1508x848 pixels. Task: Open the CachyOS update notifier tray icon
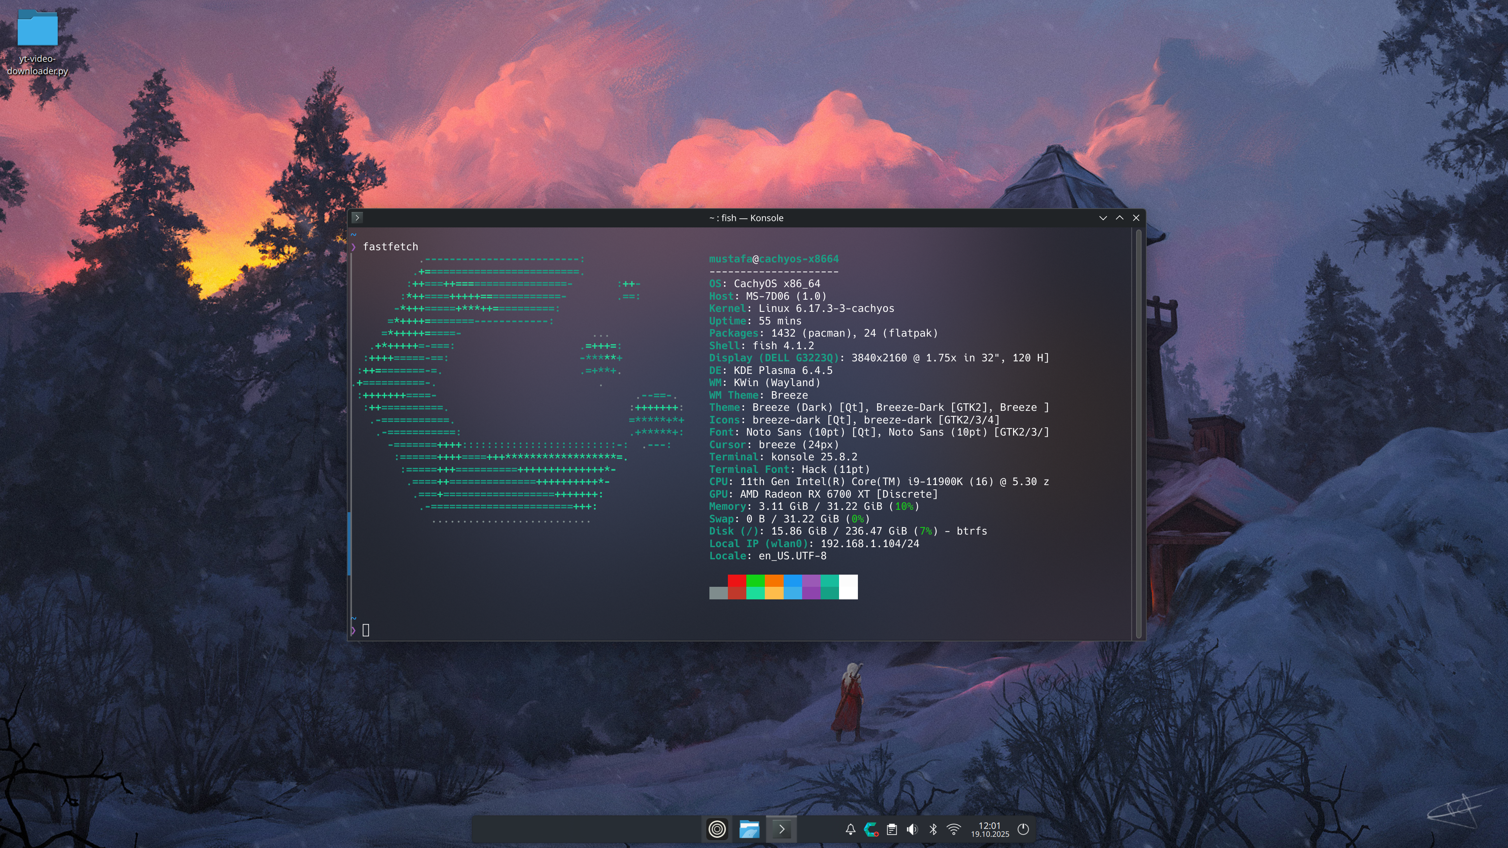(871, 829)
